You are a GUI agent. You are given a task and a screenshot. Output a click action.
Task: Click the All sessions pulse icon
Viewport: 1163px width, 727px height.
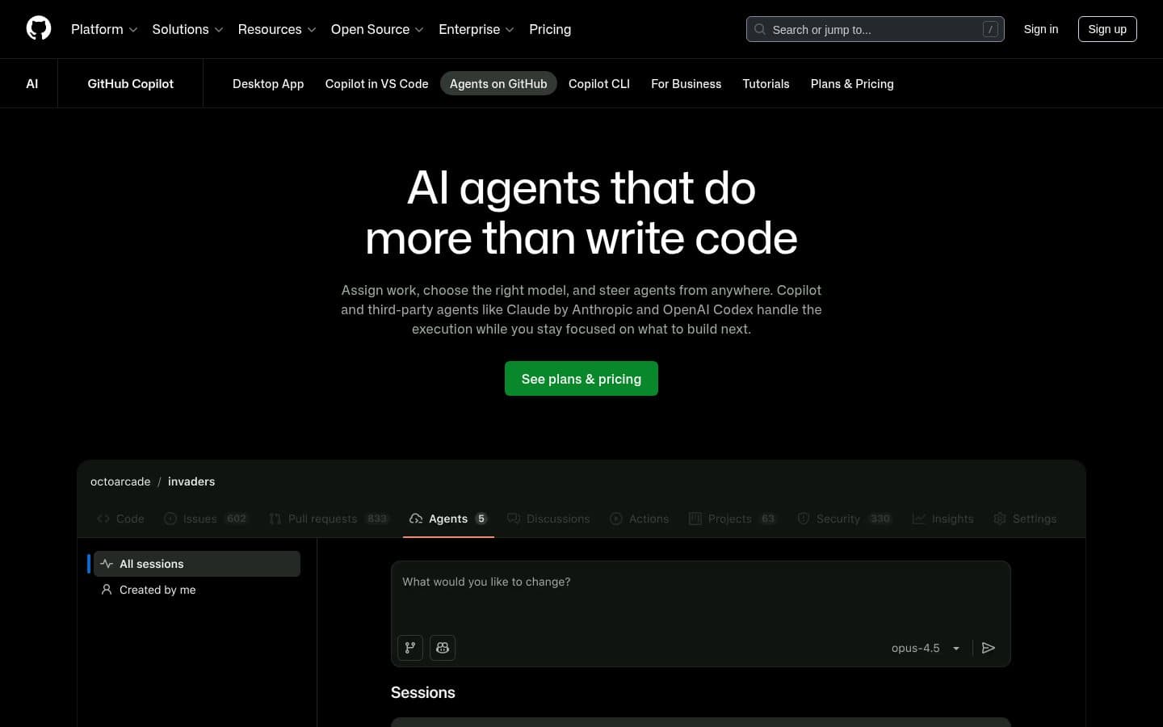point(107,564)
